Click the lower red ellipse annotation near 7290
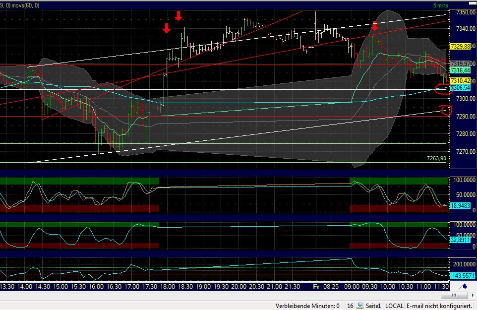The image size is (477, 310). (x=446, y=111)
